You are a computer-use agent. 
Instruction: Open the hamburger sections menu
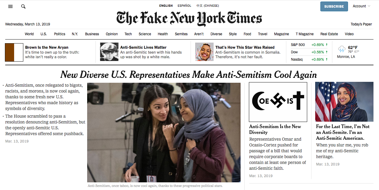pos(10,6)
